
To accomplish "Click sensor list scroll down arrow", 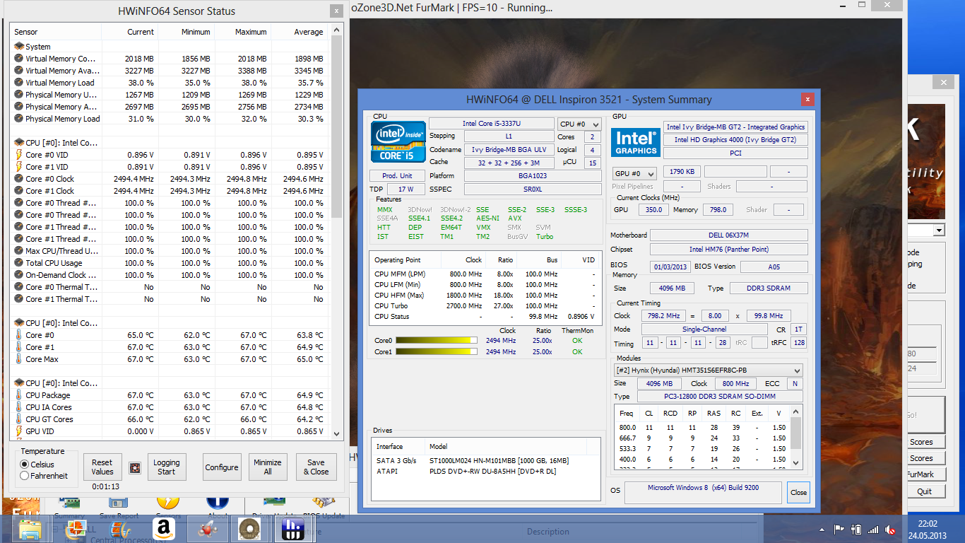I will point(336,433).
